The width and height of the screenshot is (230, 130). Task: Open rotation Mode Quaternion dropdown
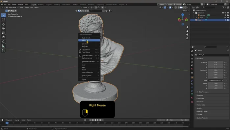[216, 81]
